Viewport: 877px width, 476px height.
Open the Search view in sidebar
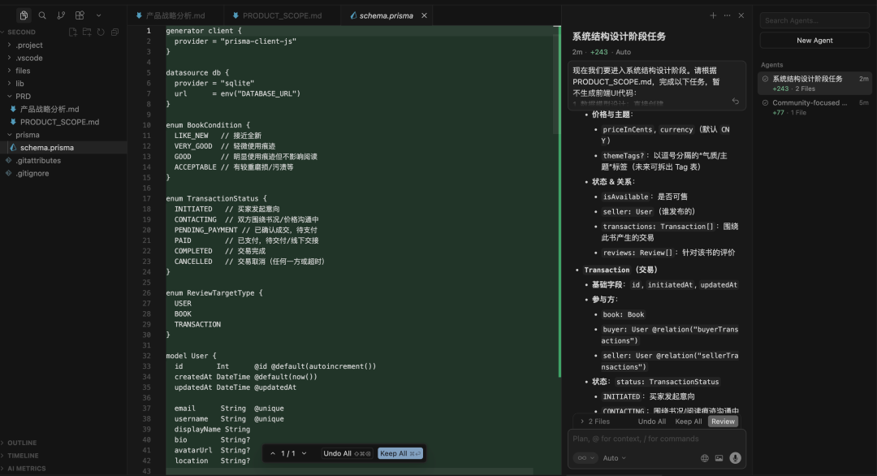click(41, 15)
